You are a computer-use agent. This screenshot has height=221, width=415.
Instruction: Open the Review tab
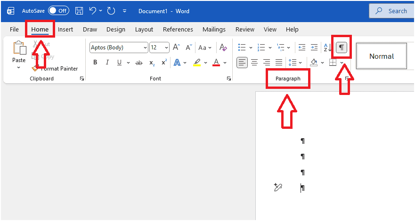point(245,29)
